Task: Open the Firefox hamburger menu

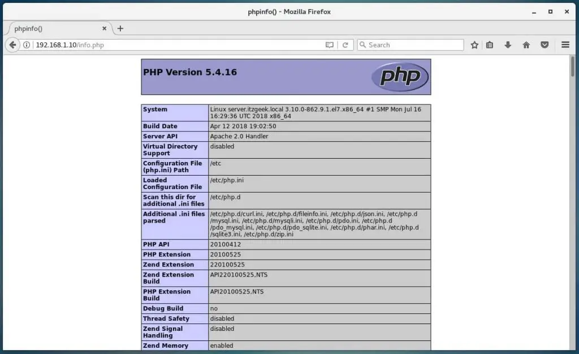Action: [565, 45]
